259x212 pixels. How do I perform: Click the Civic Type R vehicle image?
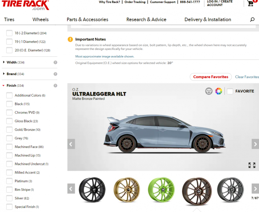click(x=164, y=133)
